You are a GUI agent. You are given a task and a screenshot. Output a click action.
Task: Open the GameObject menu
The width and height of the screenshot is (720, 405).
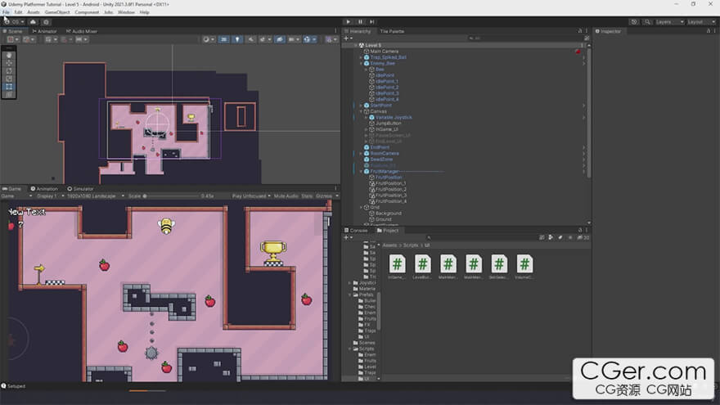click(x=57, y=12)
